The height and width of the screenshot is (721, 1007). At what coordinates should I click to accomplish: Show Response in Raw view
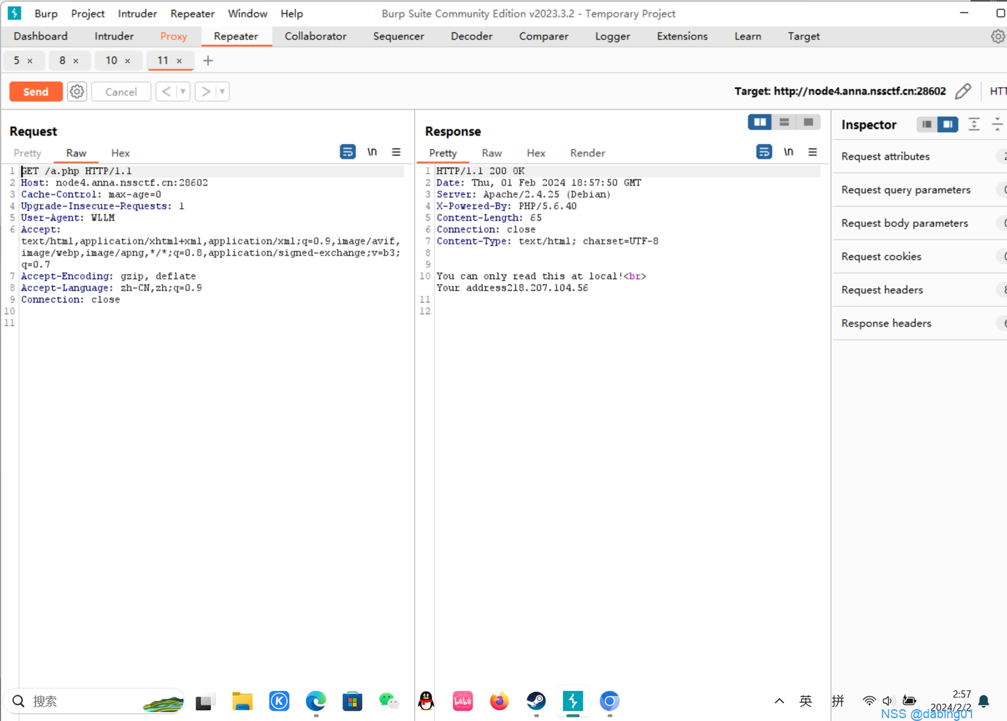tap(491, 153)
